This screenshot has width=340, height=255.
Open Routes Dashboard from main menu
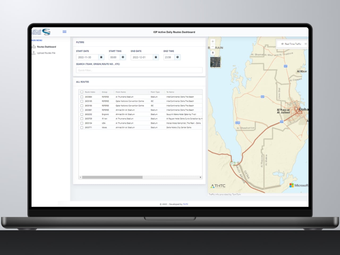pyautogui.click(x=46, y=47)
